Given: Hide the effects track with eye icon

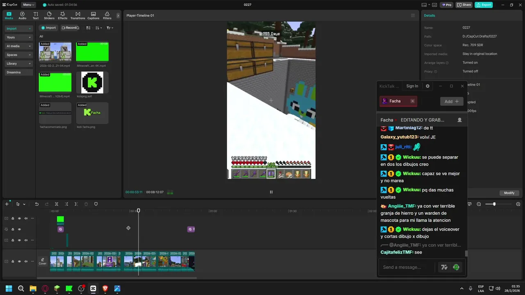Looking at the screenshot, I should [x=19, y=229].
